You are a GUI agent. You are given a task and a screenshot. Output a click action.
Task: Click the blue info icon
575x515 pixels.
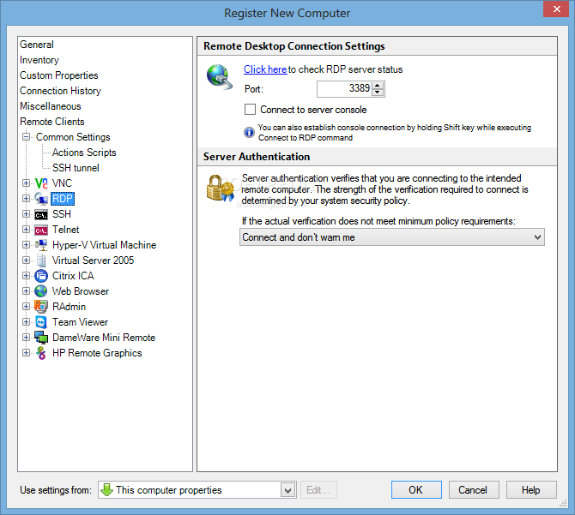coord(249,132)
